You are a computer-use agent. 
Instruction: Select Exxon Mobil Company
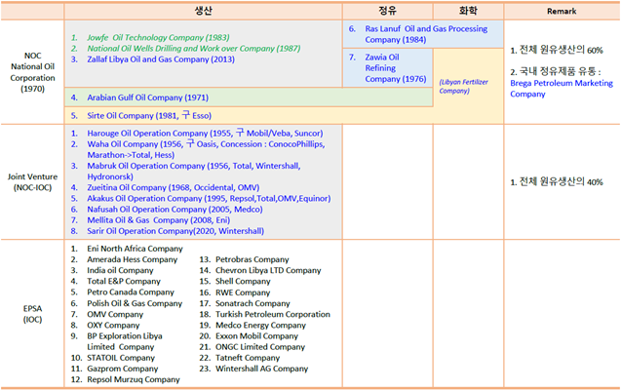coord(256,336)
